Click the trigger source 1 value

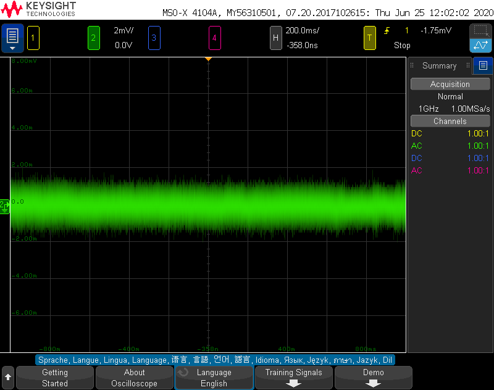pos(407,30)
